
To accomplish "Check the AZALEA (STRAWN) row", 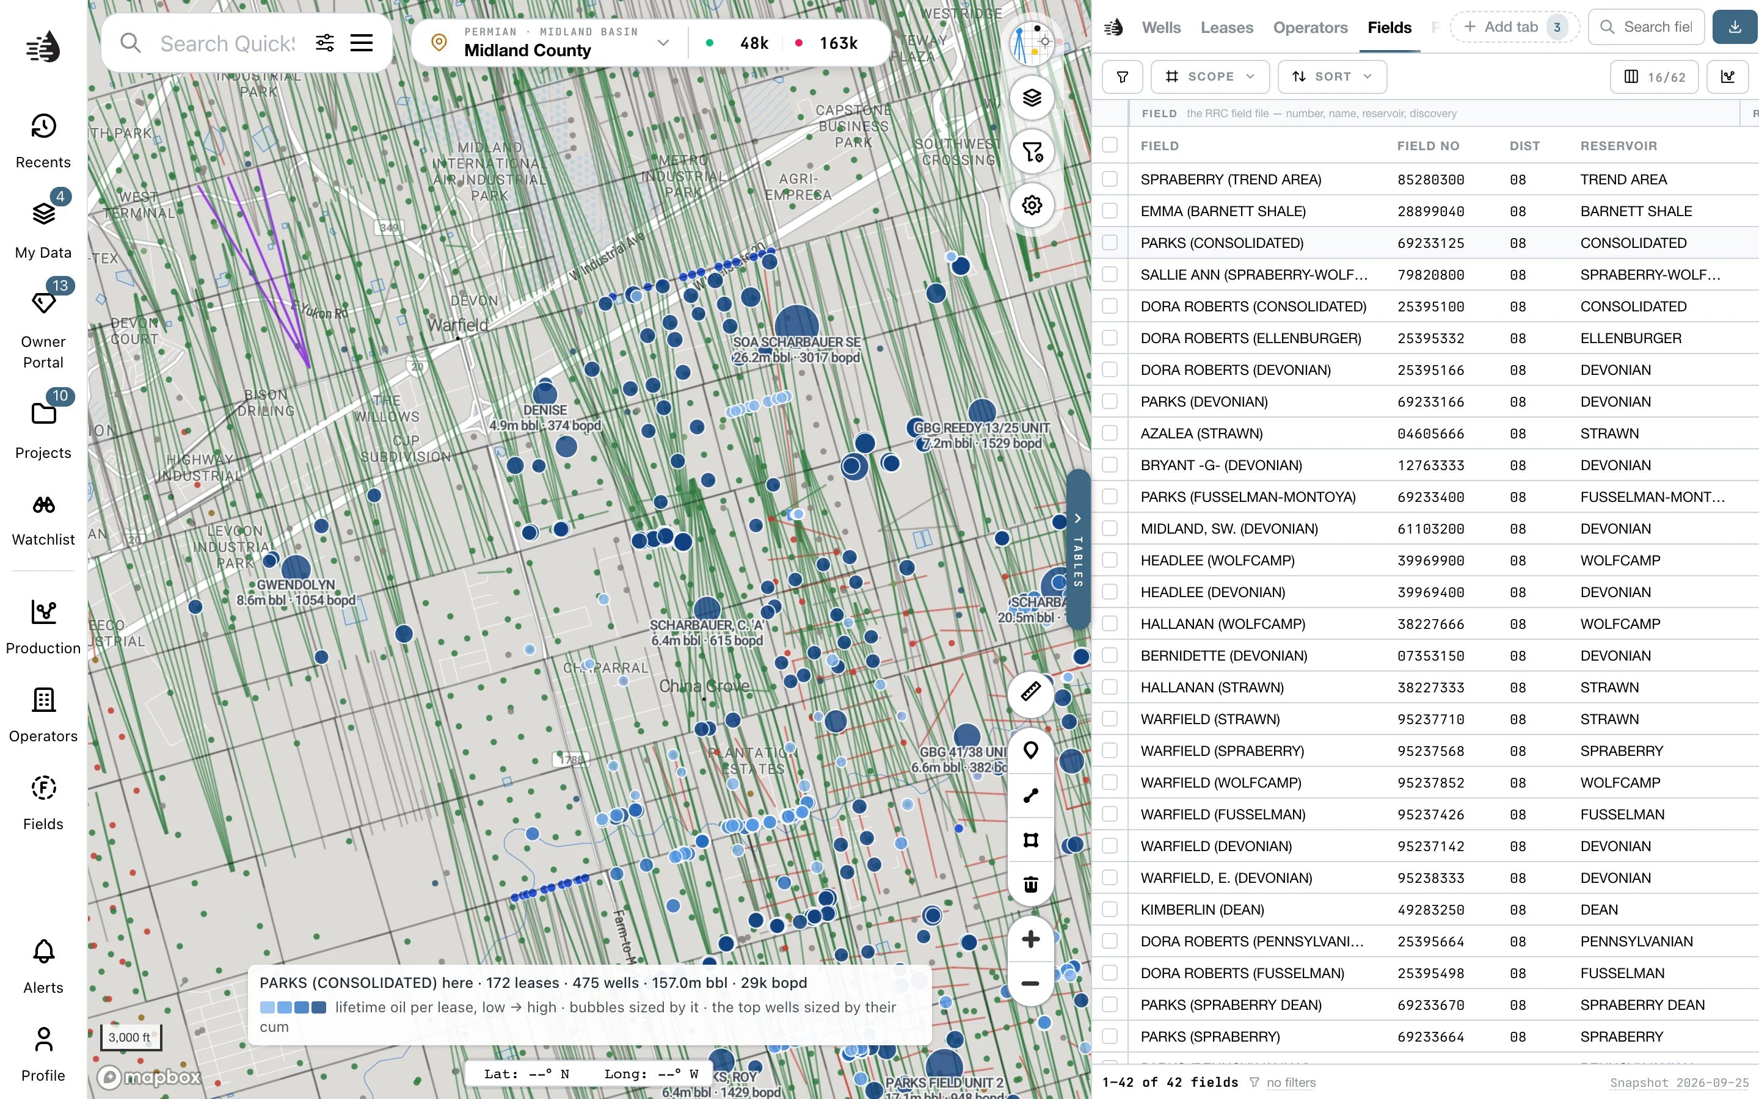I will click(x=1109, y=433).
